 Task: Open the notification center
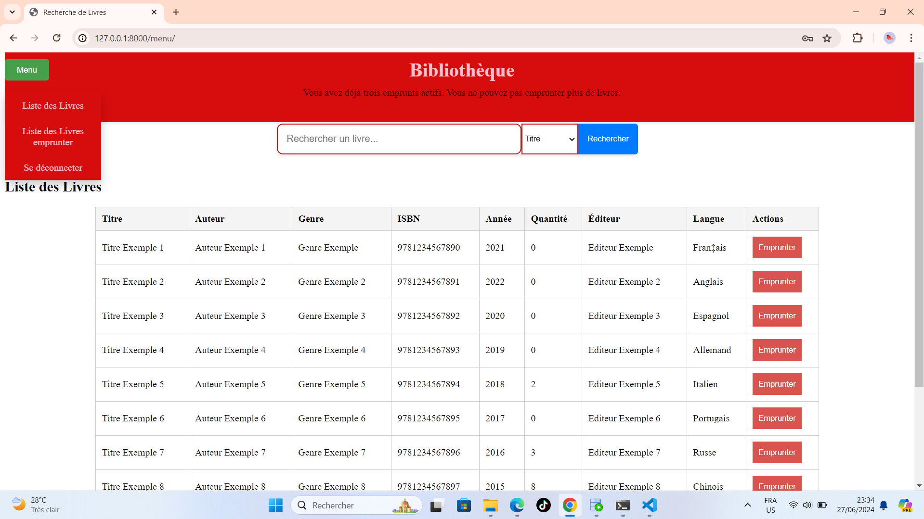[884, 505]
